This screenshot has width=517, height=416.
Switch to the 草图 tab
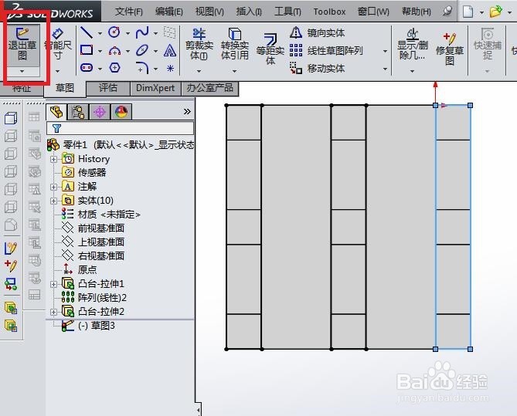[x=65, y=88]
